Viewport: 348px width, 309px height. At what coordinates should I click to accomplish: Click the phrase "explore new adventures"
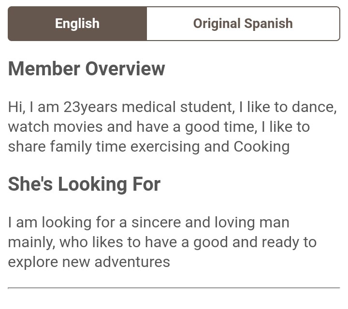89,262
